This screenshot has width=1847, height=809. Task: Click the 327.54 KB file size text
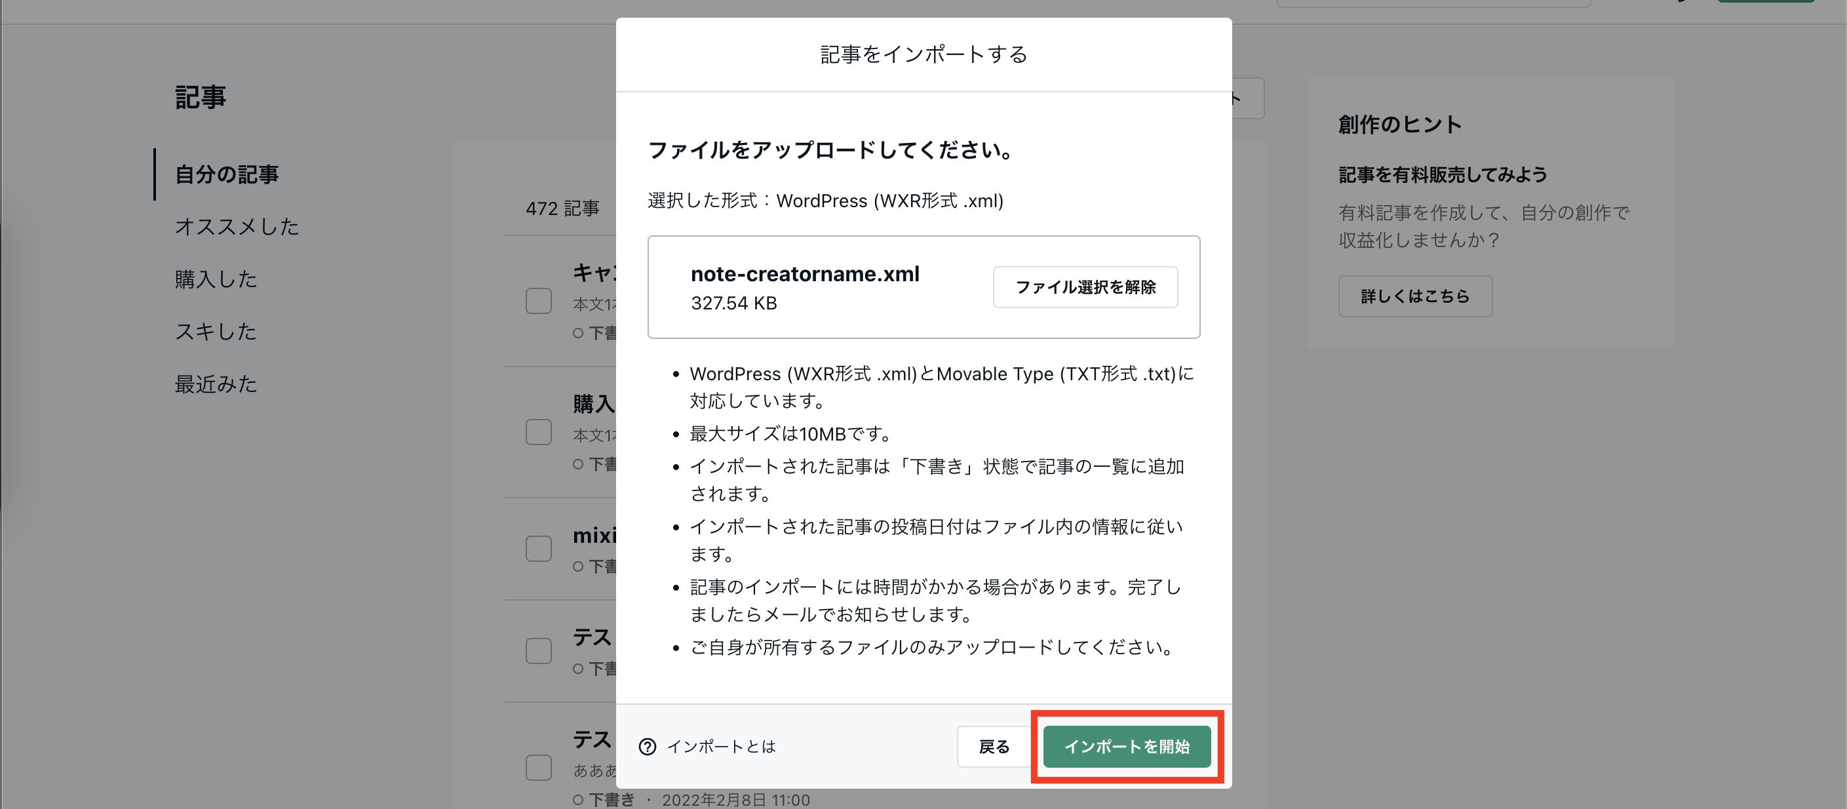[x=733, y=304]
